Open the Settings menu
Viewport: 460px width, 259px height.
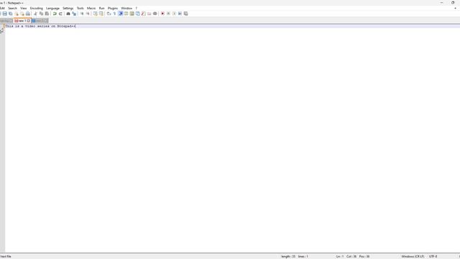[68, 8]
